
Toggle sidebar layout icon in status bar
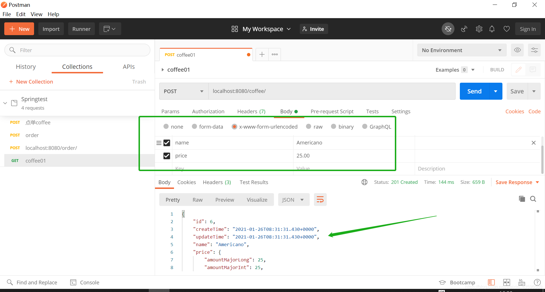tap(491, 282)
